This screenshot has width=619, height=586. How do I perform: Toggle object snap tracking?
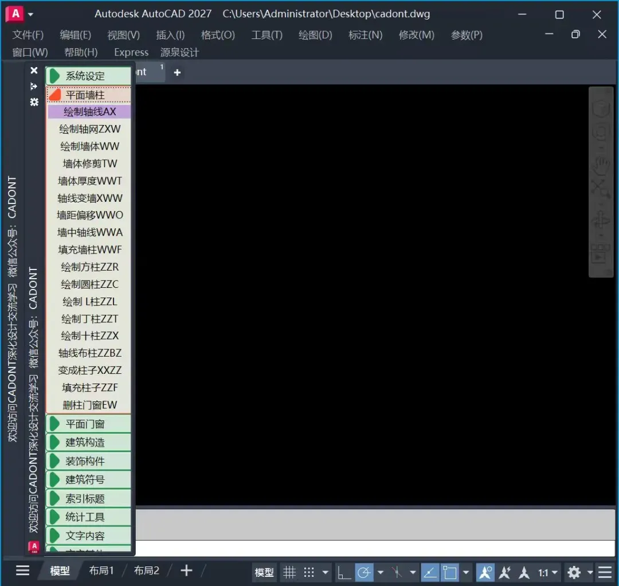click(x=430, y=572)
